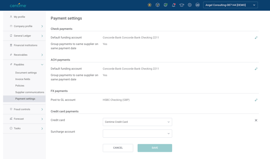
Task: Edit ACH payments default funding account
Action: [256, 69]
